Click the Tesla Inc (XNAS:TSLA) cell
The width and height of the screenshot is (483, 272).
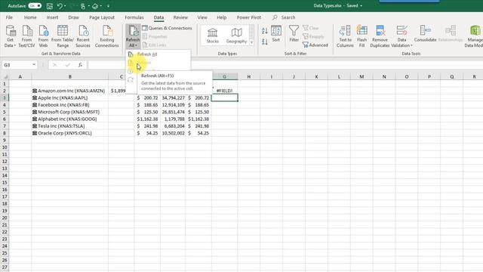[x=70, y=126]
